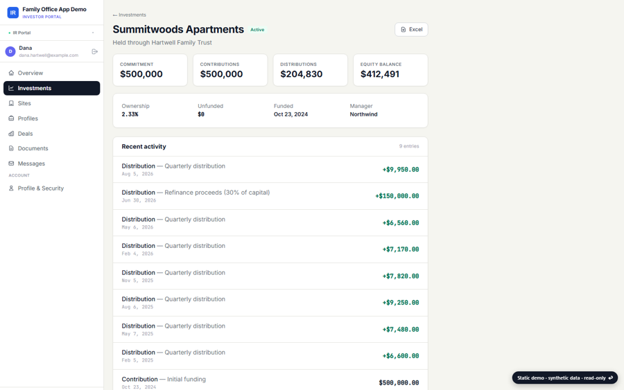Image resolution: width=624 pixels, height=390 pixels.
Task: Click the Excel file icon
Action: point(403,29)
